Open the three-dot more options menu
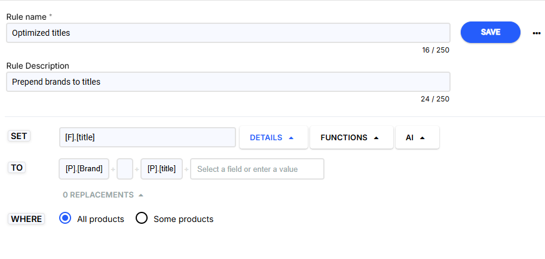This screenshot has width=545, height=259. click(536, 33)
